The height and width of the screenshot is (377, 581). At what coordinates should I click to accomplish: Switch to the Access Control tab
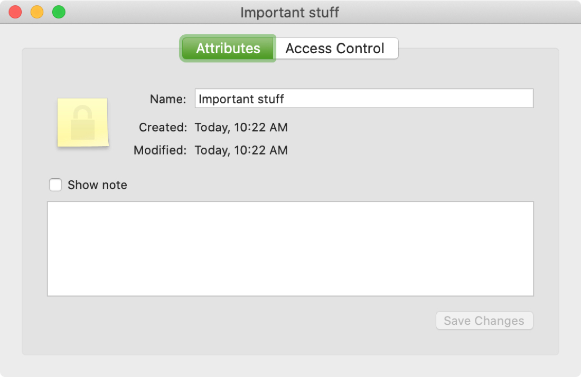point(336,49)
